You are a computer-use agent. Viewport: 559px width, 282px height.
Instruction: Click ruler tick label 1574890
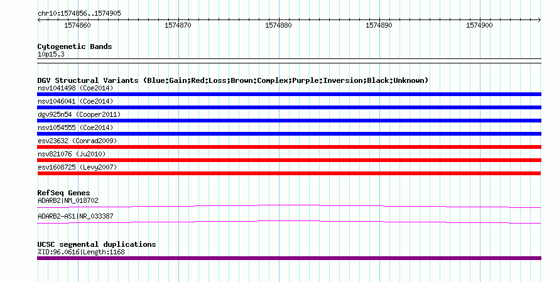(x=379, y=25)
